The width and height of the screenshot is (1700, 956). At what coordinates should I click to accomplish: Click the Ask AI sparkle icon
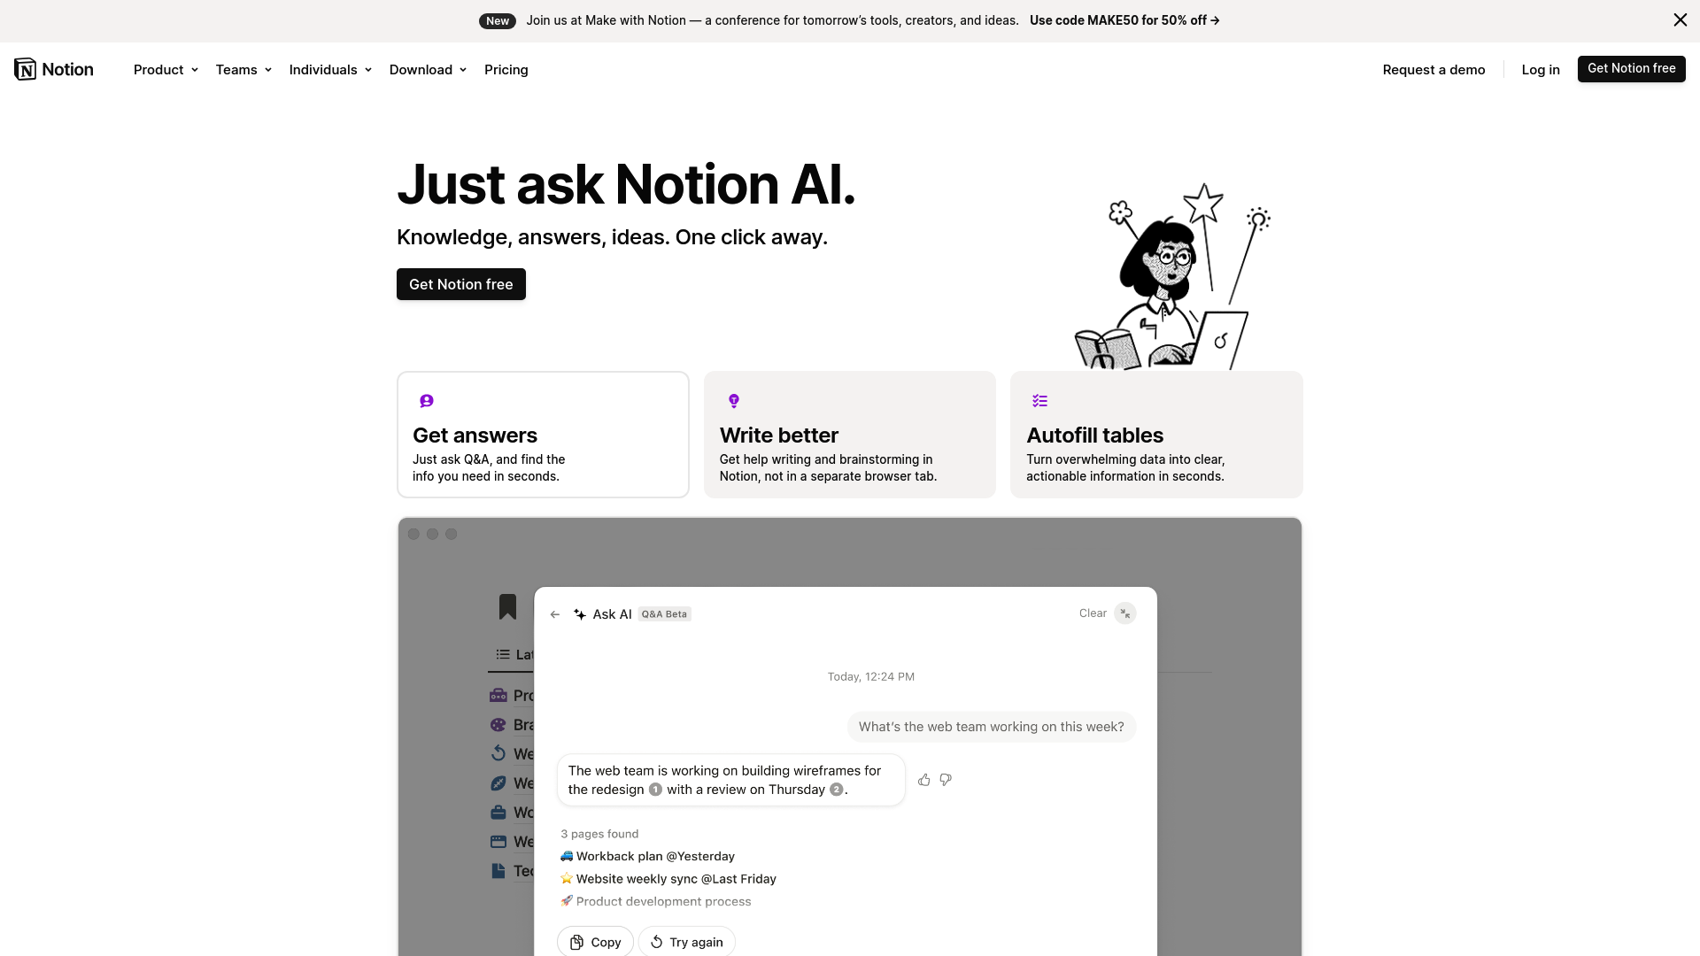tap(579, 614)
